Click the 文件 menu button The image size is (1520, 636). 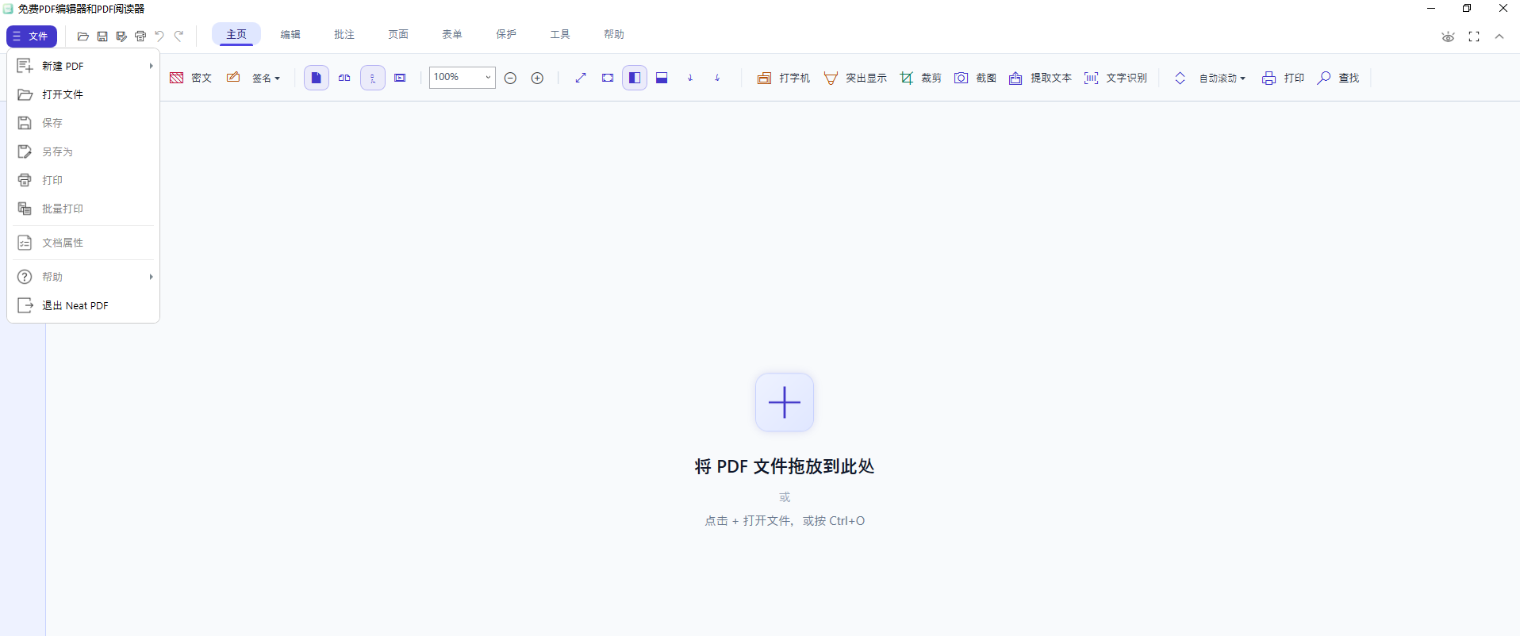[x=32, y=36]
